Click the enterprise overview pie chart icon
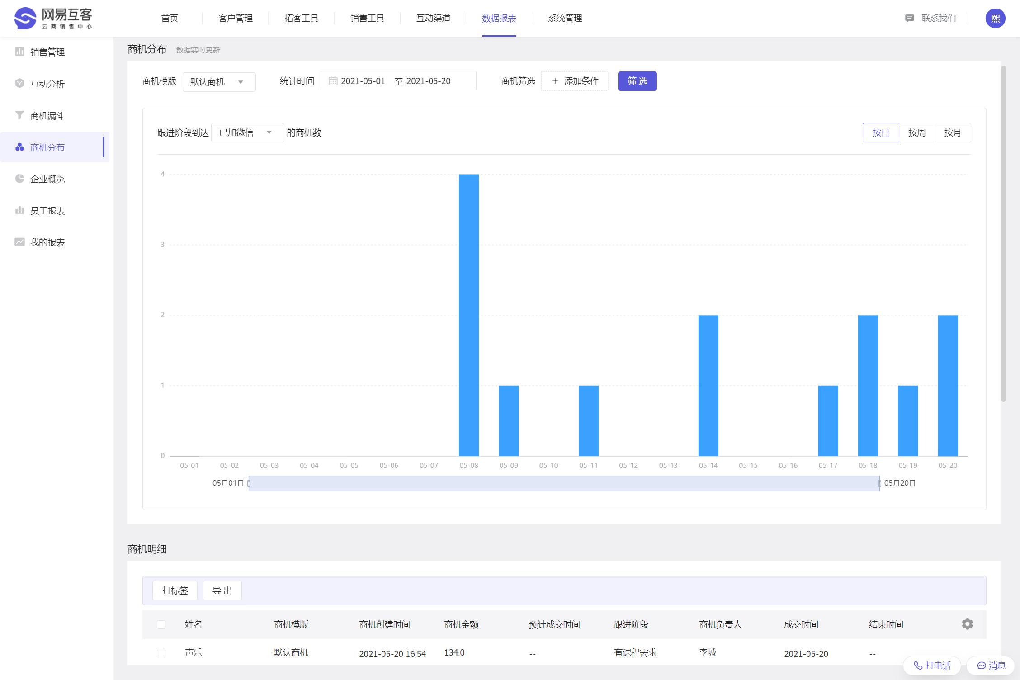This screenshot has width=1020, height=680. pos(19,179)
